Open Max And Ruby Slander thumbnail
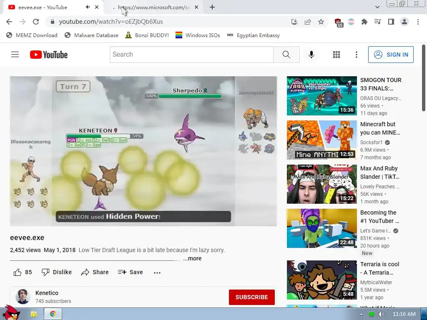The width and height of the screenshot is (427, 320). pos(322,184)
